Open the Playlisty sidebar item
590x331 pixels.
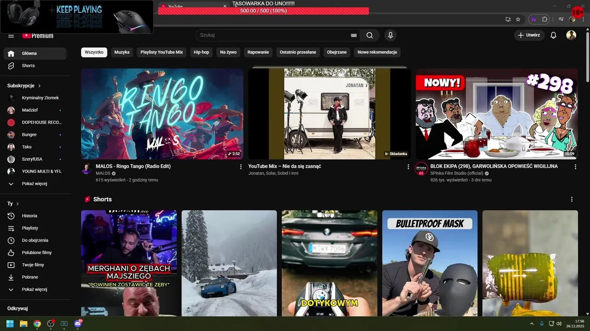[35, 228]
